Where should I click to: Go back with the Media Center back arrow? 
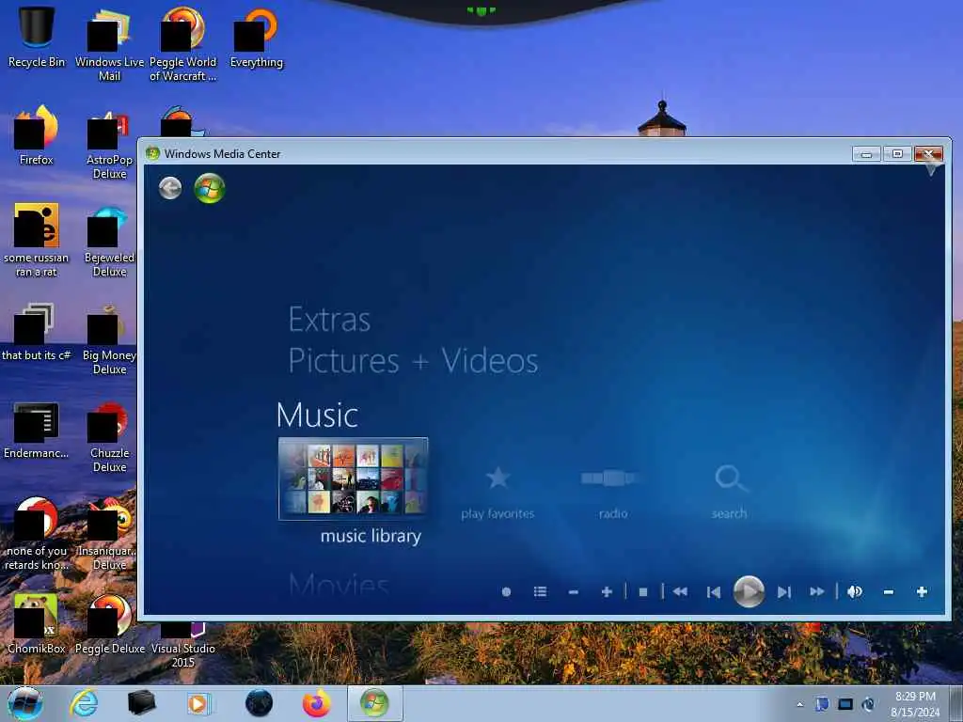(170, 188)
